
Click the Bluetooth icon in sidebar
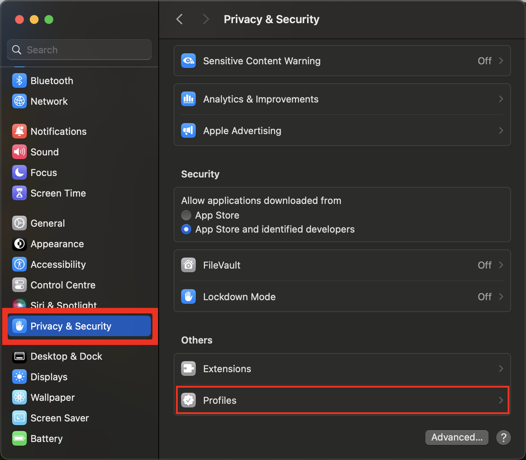[19, 81]
